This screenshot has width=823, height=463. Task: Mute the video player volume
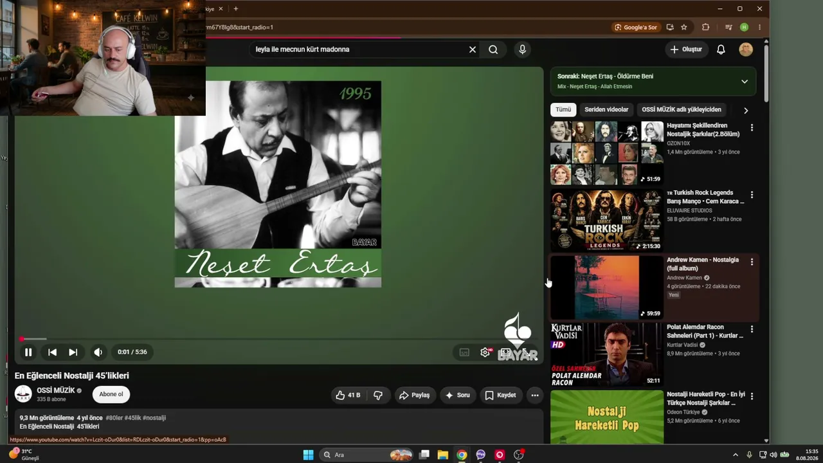(x=98, y=352)
